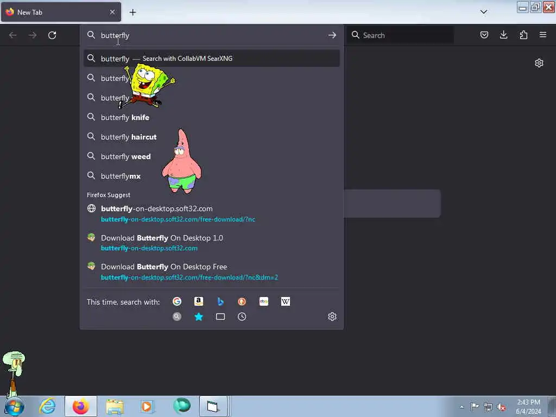Search with Bing this time
The width and height of the screenshot is (556, 417).
tap(220, 301)
